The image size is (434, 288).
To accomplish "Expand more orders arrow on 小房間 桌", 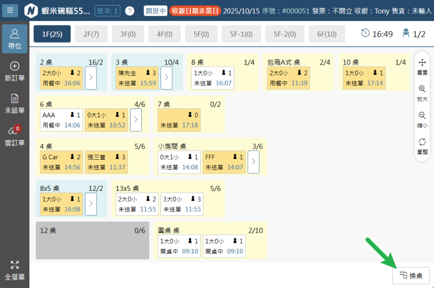I will tap(253, 162).
